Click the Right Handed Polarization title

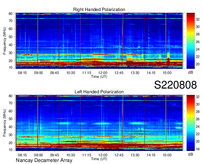coord(99,10)
